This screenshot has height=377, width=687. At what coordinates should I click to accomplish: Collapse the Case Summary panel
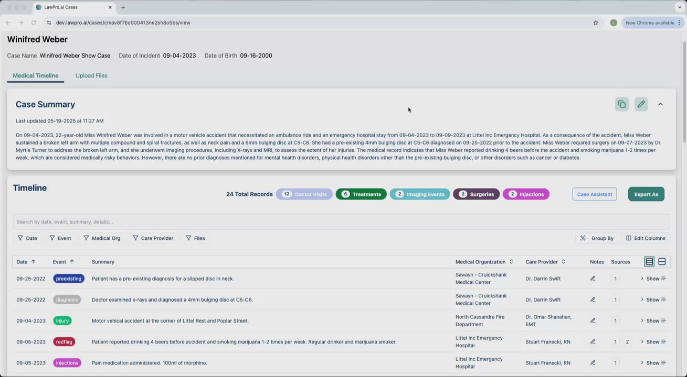(660, 104)
